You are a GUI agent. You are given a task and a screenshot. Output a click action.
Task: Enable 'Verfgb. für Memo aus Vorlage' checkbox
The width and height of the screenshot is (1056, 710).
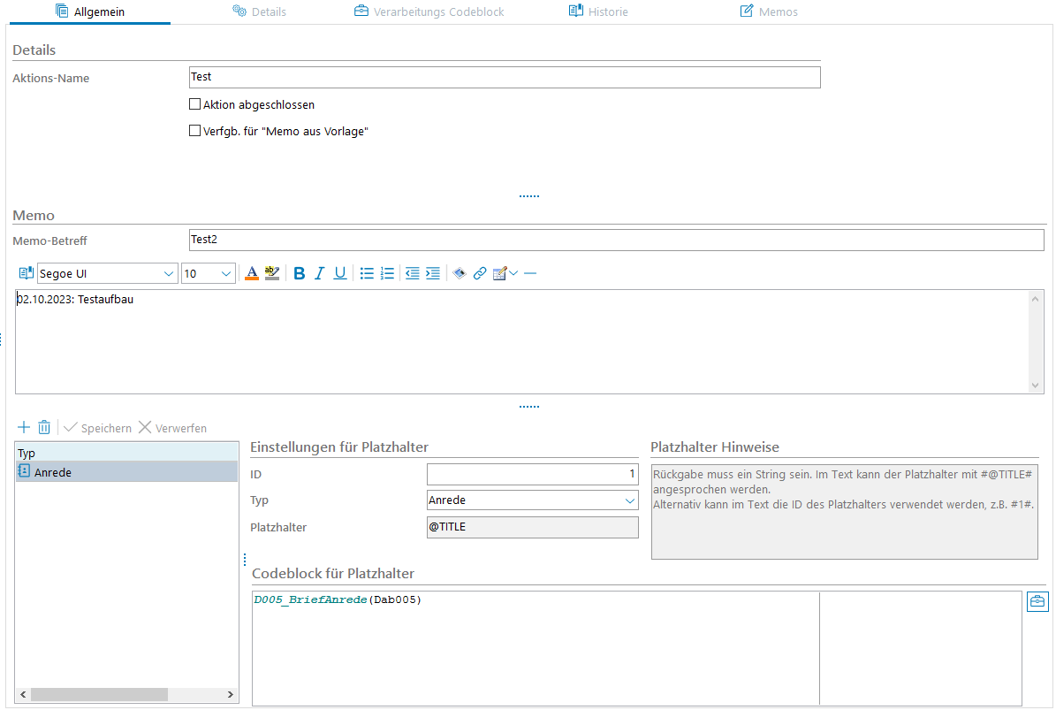click(195, 131)
